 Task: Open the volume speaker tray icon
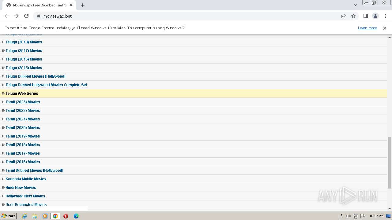tap(348, 216)
